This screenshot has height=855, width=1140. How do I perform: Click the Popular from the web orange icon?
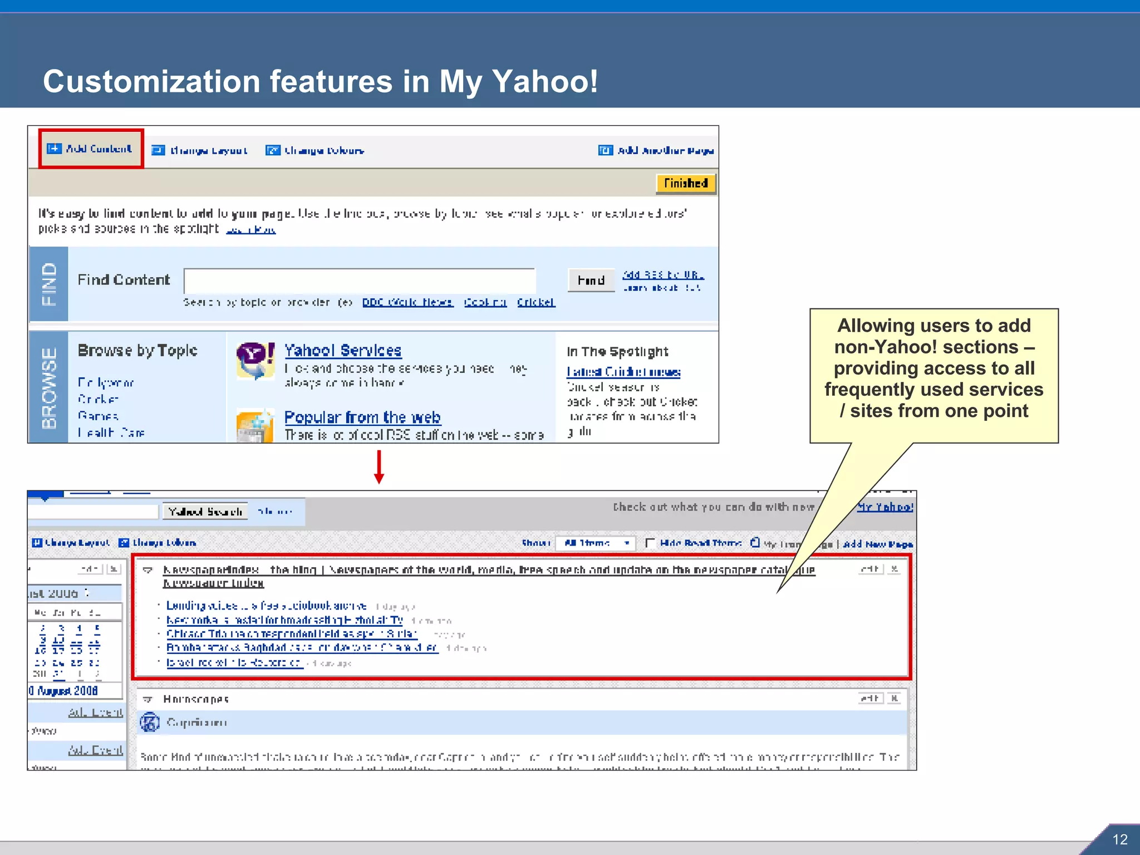pos(255,426)
